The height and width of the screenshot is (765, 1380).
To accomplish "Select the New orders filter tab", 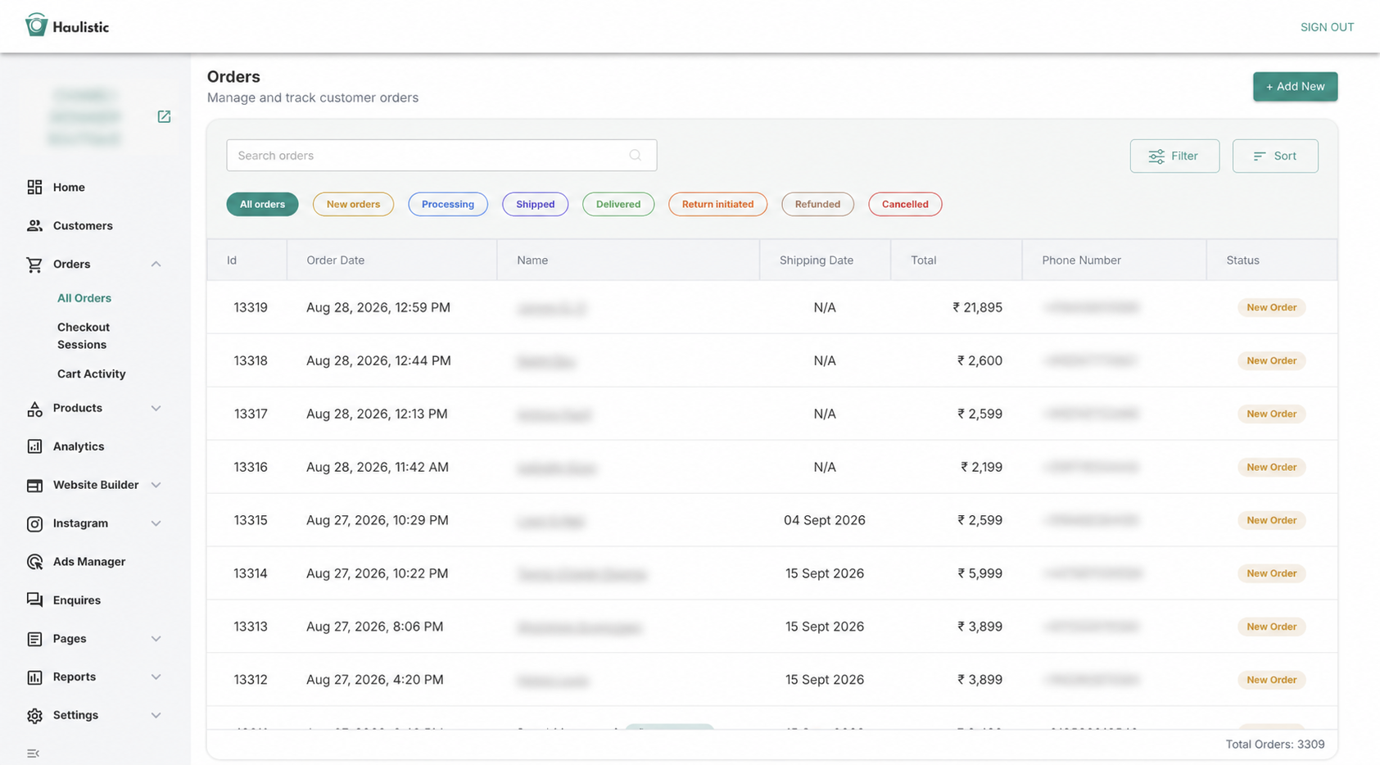I will point(353,204).
